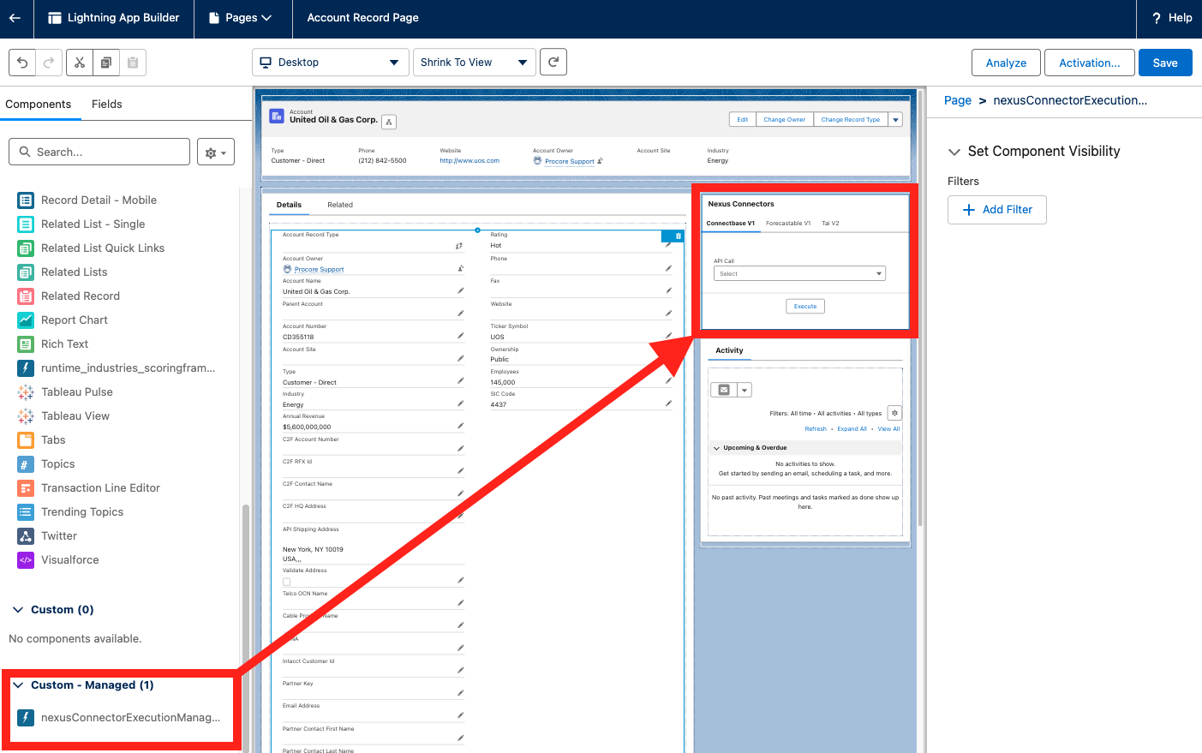Open the Shrink To View dropdown

474,63
